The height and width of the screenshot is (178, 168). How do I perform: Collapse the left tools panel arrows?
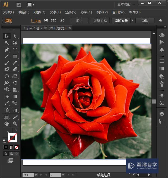pos(4,27)
